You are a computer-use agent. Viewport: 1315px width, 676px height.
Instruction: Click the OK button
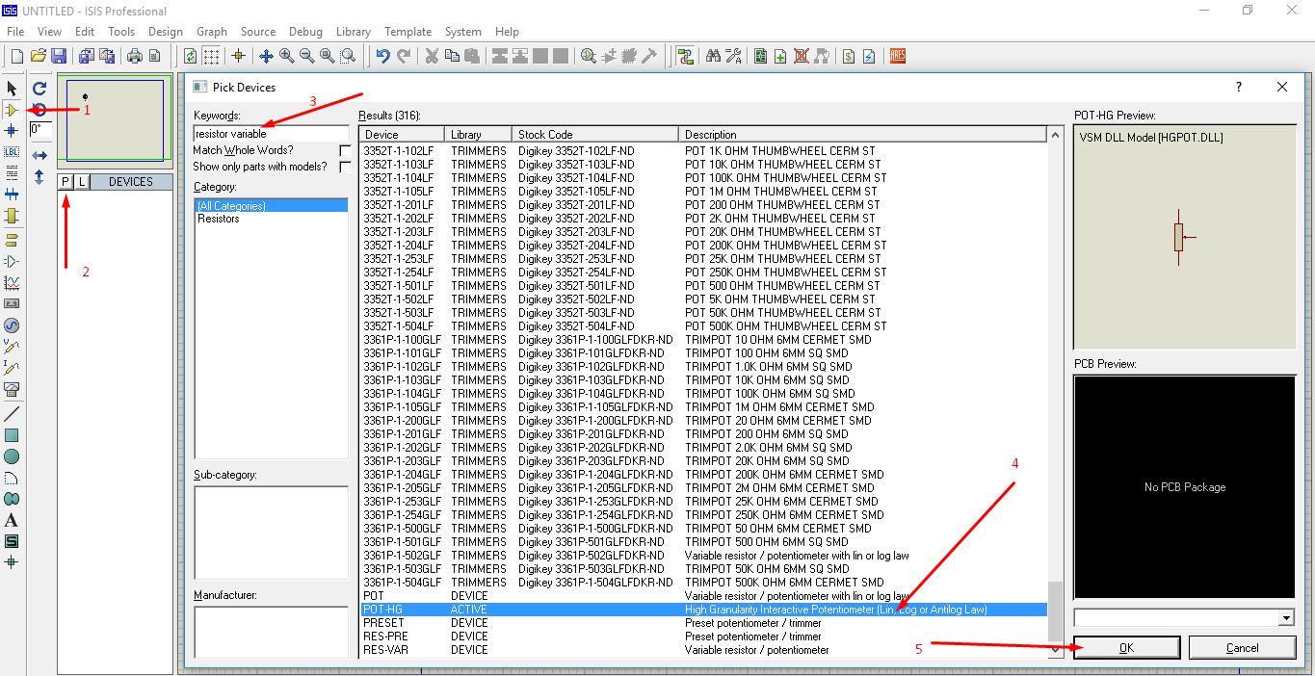tap(1126, 648)
